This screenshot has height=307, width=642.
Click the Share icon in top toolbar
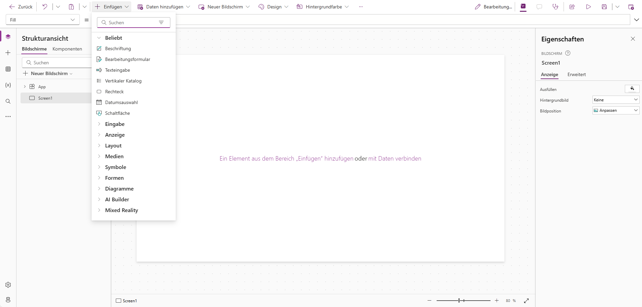pyautogui.click(x=572, y=7)
